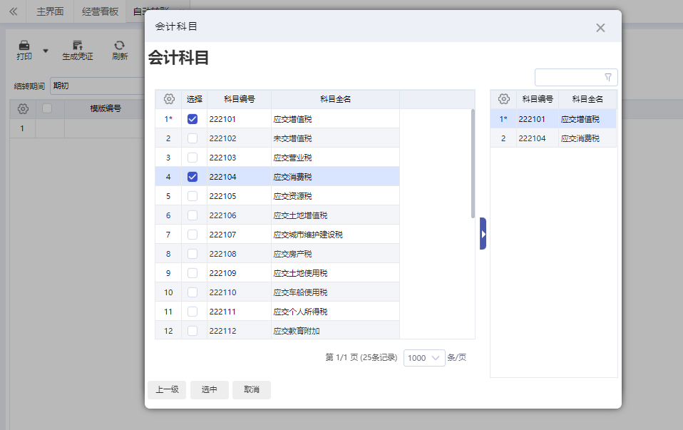Uncheck the 应交增值税 row checkbox
The width and height of the screenshot is (683, 430).
tap(192, 118)
